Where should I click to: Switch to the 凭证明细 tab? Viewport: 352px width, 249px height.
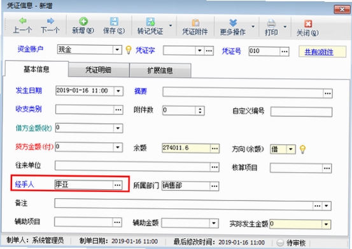tap(98, 70)
